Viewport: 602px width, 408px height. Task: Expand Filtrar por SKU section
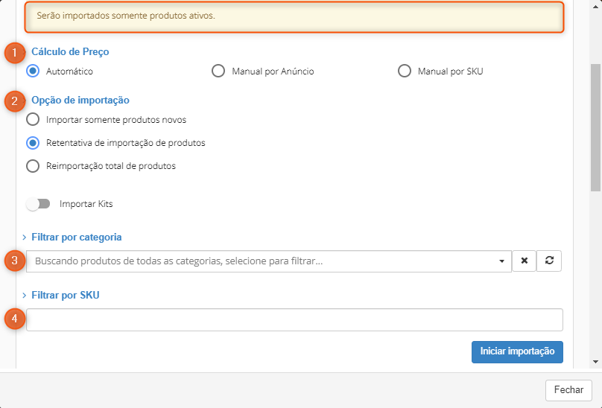[65, 296]
